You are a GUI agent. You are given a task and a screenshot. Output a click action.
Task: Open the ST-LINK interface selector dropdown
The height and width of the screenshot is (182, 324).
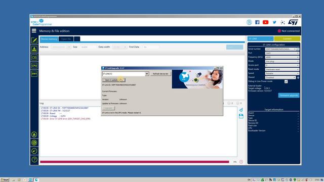[x=260, y=39]
